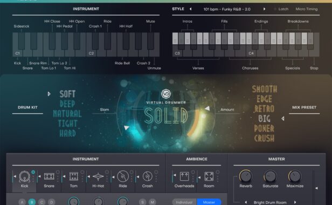The image size is (332, 205).
Task: Select kick variation A
Action: coord(22,202)
